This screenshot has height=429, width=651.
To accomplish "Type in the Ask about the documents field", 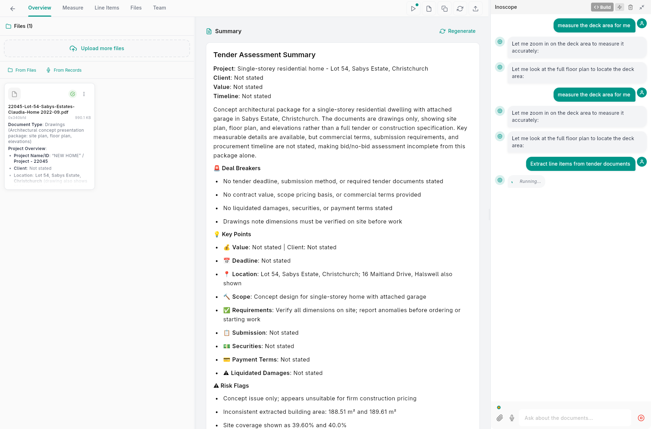I will pyautogui.click(x=575, y=418).
